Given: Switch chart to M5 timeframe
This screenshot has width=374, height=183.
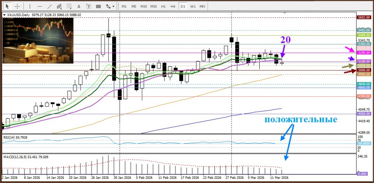Looking at the screenshot, I should (x=134, y=7).
